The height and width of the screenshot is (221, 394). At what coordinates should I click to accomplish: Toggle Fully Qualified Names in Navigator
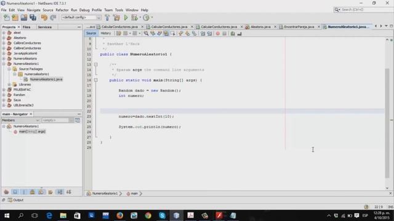[50, 192]
